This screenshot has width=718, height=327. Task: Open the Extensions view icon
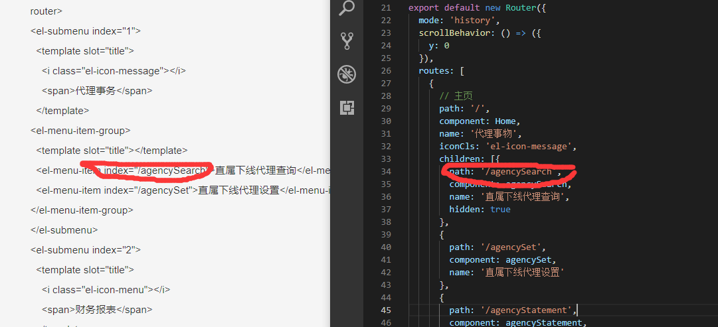(x=347, y=107)
